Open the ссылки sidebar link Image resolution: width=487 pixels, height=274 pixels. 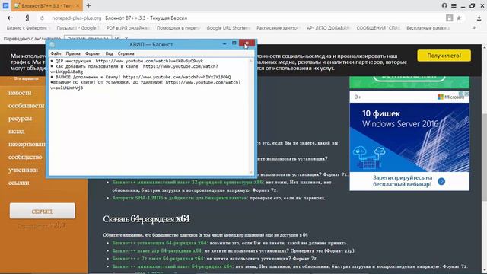19,183
